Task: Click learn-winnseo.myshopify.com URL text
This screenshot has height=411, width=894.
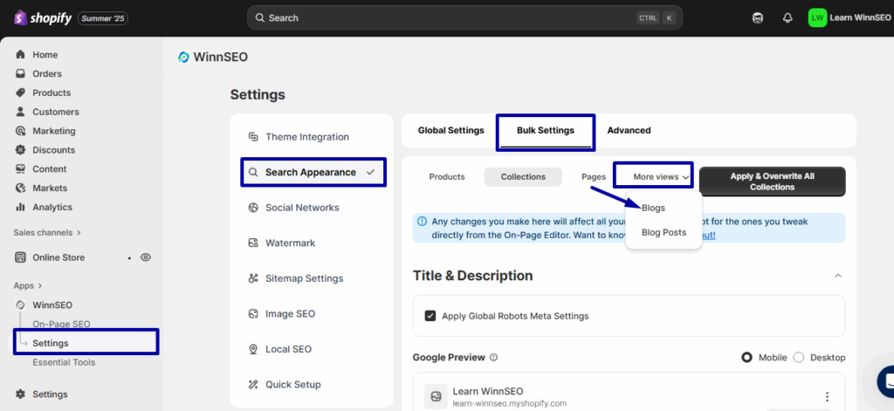Action: 509,404
